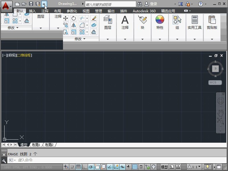Open the Layers (图层) panel button
This screenshot has width=228, height=171.
click(107, 22)
